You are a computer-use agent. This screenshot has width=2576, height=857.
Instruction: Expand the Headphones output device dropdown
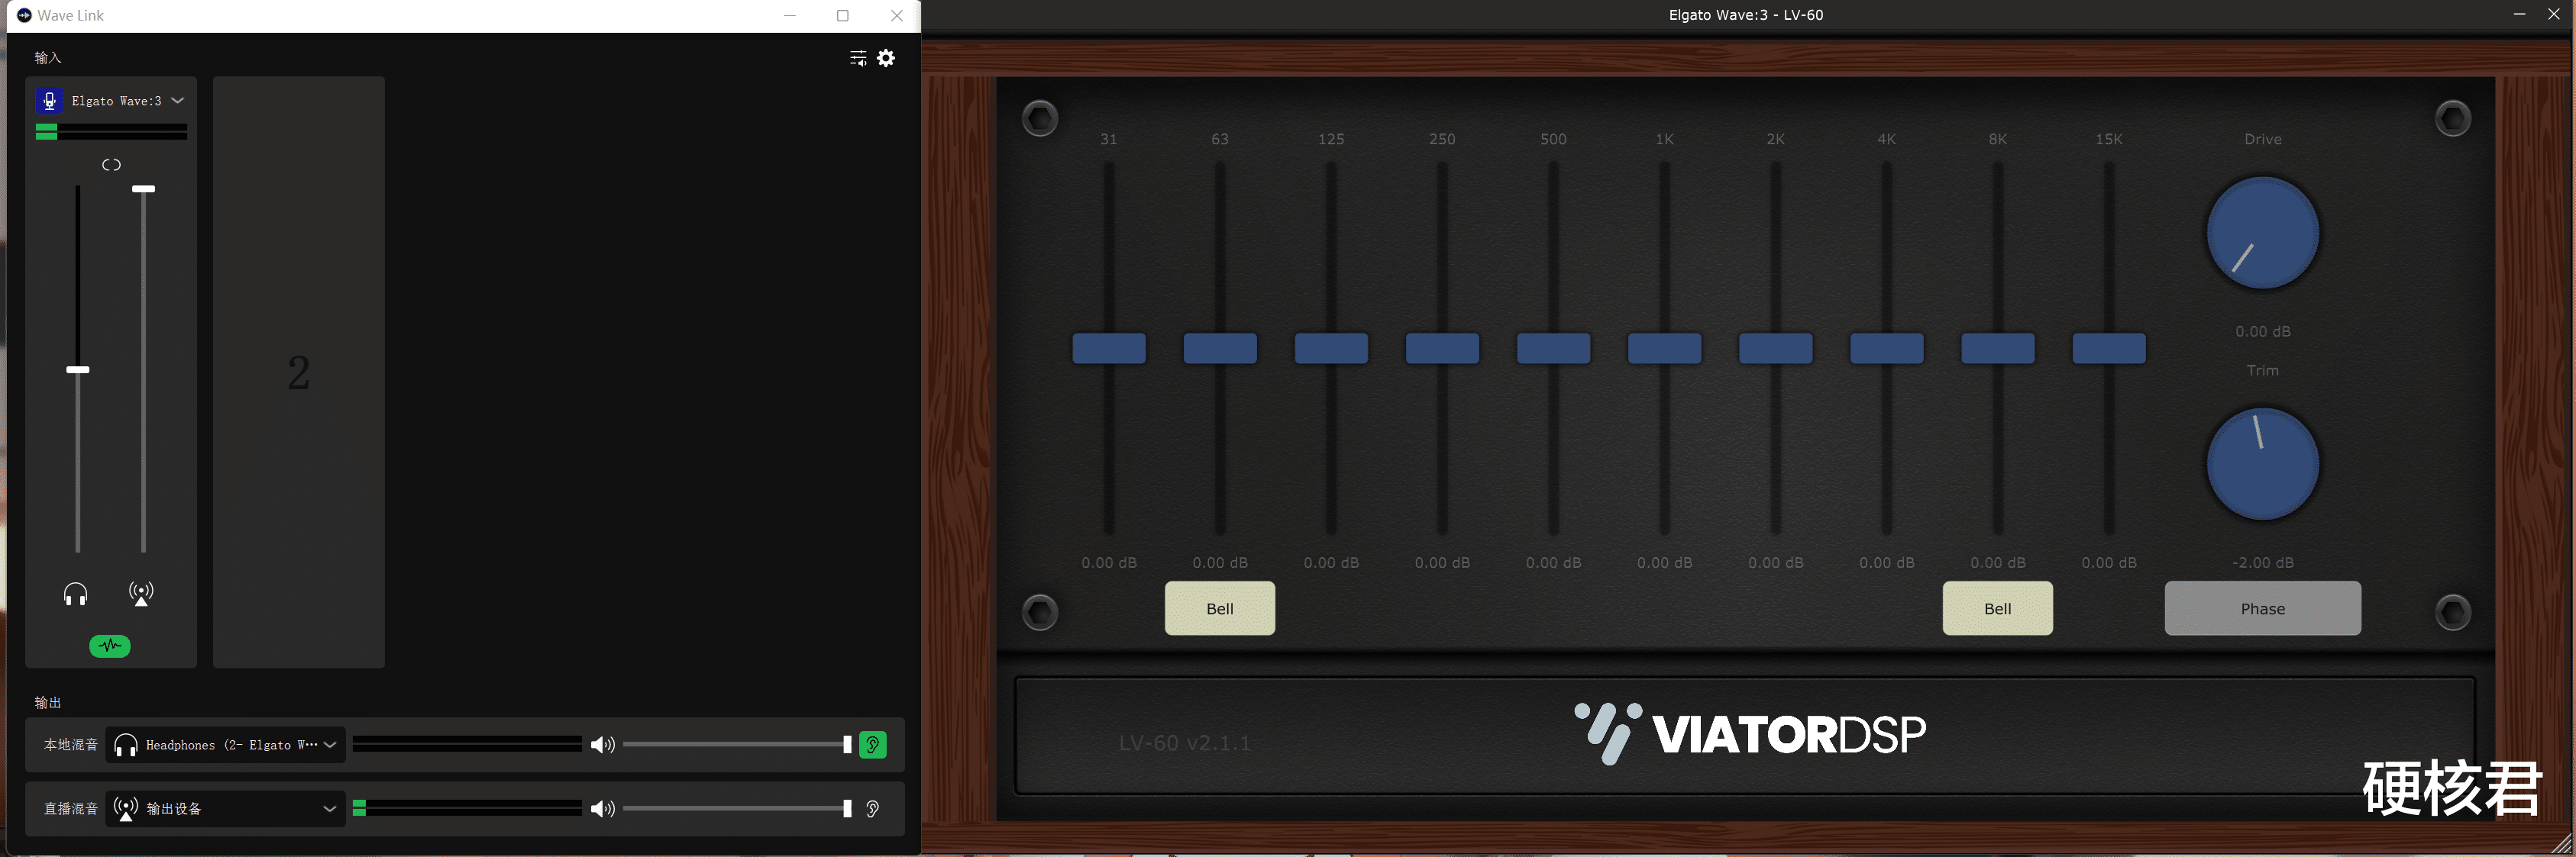tap(329, 745)
